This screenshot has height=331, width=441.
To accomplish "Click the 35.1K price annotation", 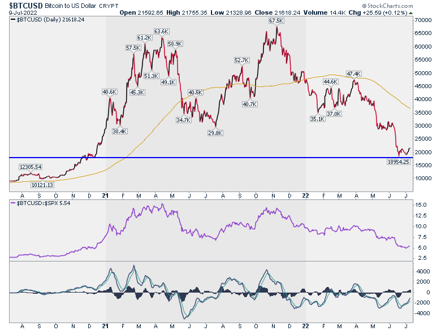I will pos(318,119).
